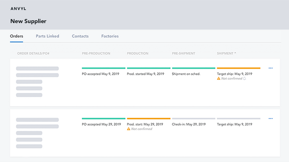Click the bell icon next to Not confirmed
289x162 pixels.
245,79
